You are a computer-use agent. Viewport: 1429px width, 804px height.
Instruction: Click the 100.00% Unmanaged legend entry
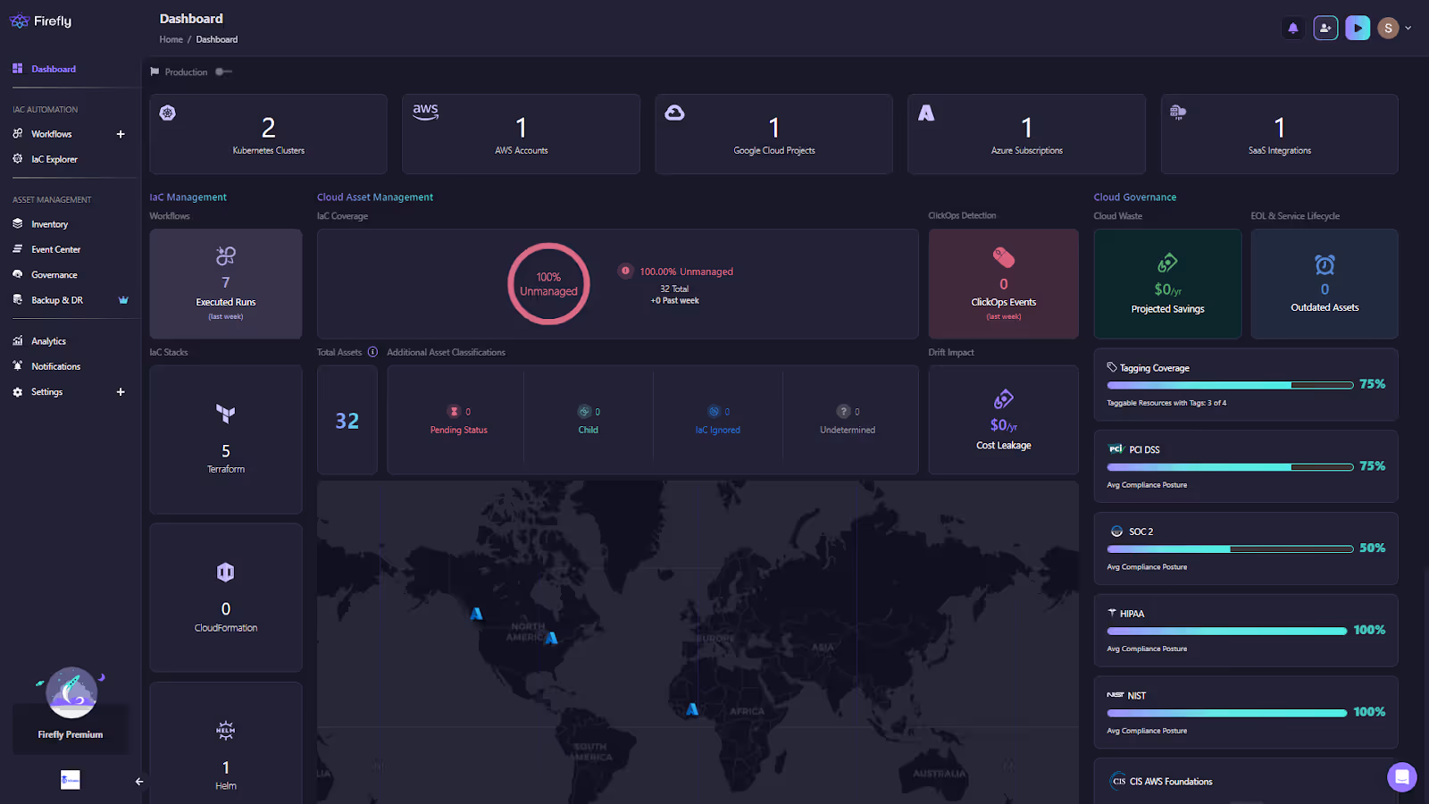coord(676,272)
